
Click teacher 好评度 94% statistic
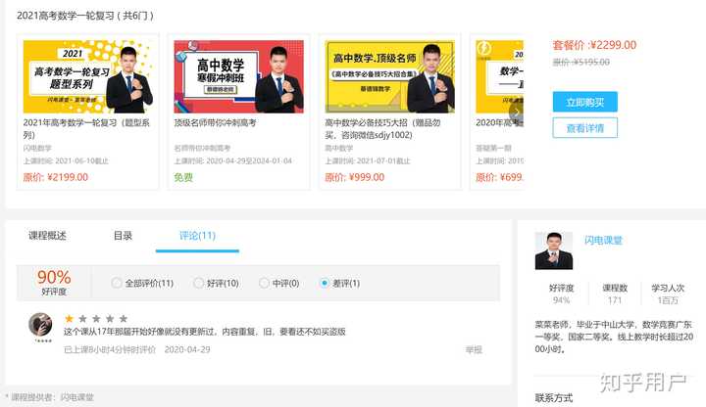tap(561, 294)
